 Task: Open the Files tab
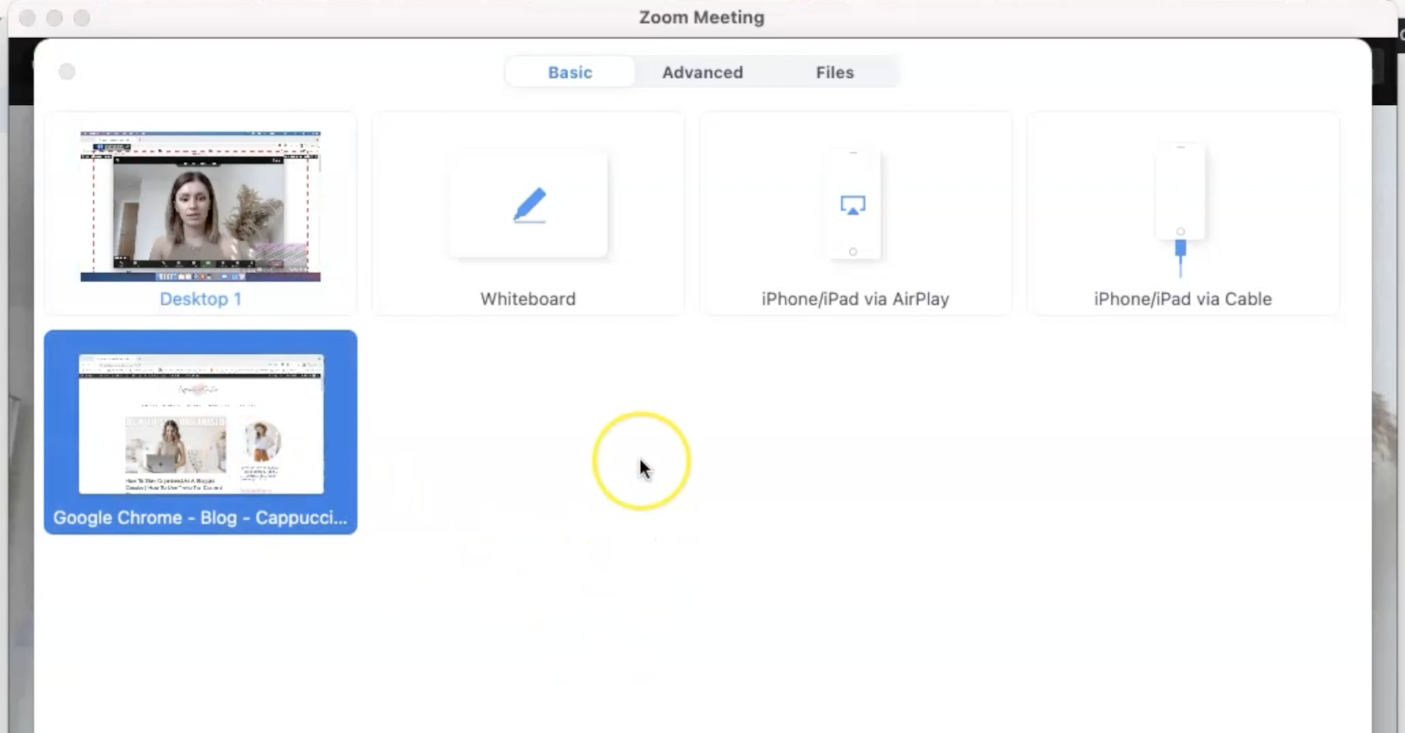tap(834, 72)
